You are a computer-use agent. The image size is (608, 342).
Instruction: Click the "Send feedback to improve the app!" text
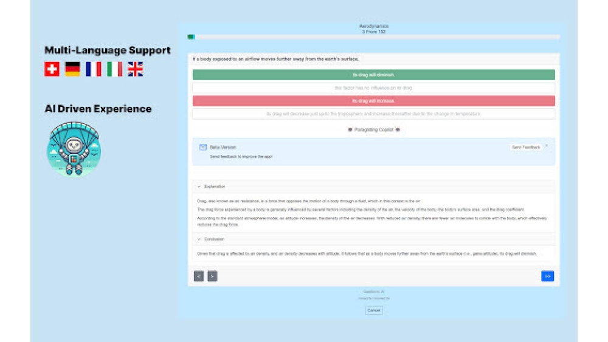[241, 157]
